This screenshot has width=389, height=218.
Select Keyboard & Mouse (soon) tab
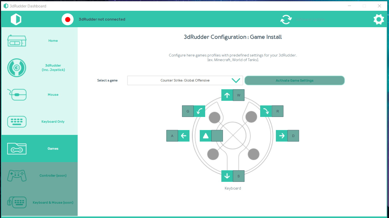pyautogui.click(x=40, y=202)
